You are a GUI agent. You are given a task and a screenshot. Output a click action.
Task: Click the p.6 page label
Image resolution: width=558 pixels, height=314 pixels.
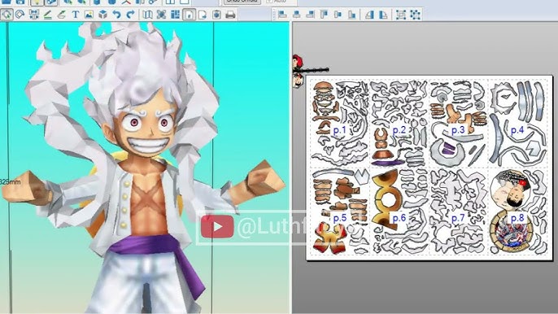(399, 217)
